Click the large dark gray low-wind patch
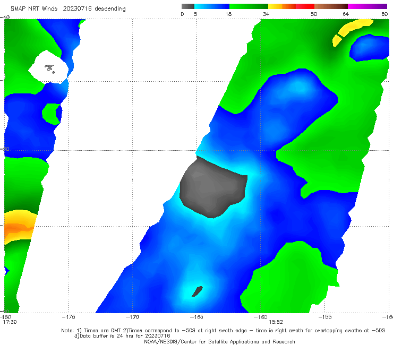This screenshot has height=345, width=393. coord(213,187)
